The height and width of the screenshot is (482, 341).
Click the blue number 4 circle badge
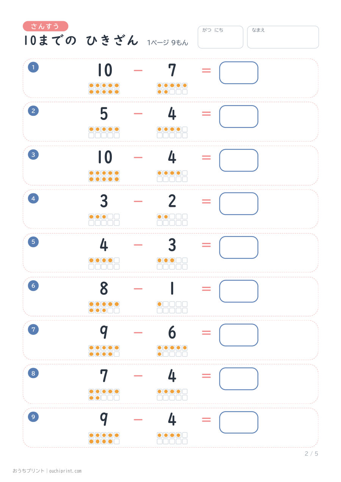33,198
